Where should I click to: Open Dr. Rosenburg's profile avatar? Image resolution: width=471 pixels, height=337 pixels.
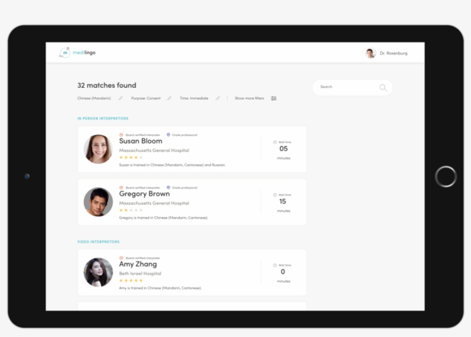coord(371,53)
